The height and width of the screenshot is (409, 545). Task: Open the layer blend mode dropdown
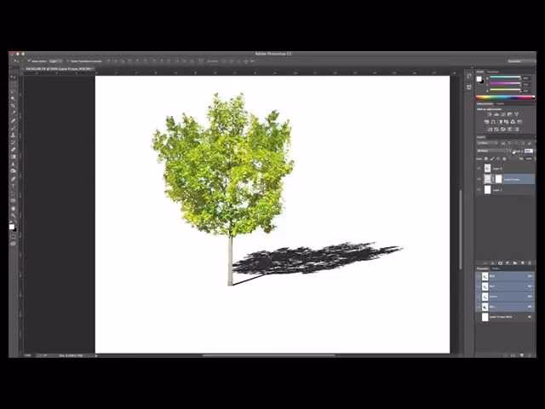coord(493,151)
